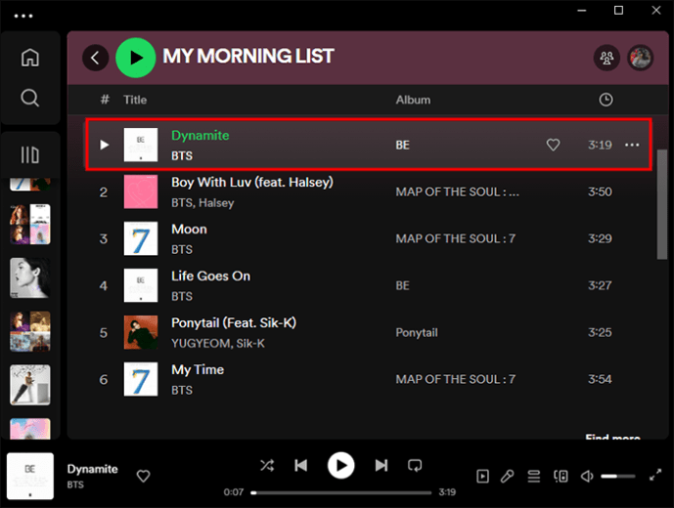Toggle shuffle playback
Image resolution: width=674 pixels, height=508 pixels.
coord(267,465)
